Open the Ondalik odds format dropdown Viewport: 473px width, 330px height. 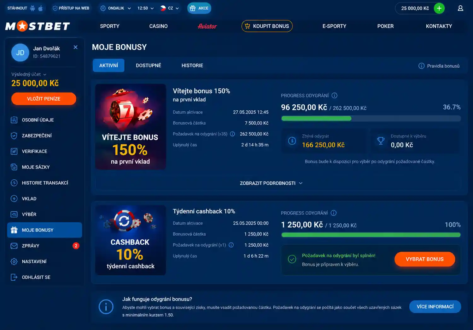pos(115,8)
